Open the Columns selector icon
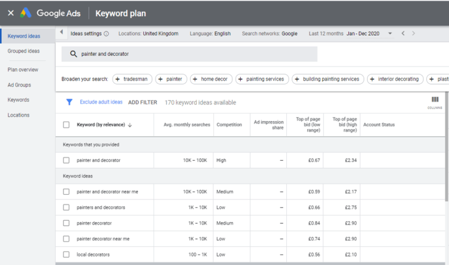Viewport: 449px width, 265px height. (x=435, y=101)
